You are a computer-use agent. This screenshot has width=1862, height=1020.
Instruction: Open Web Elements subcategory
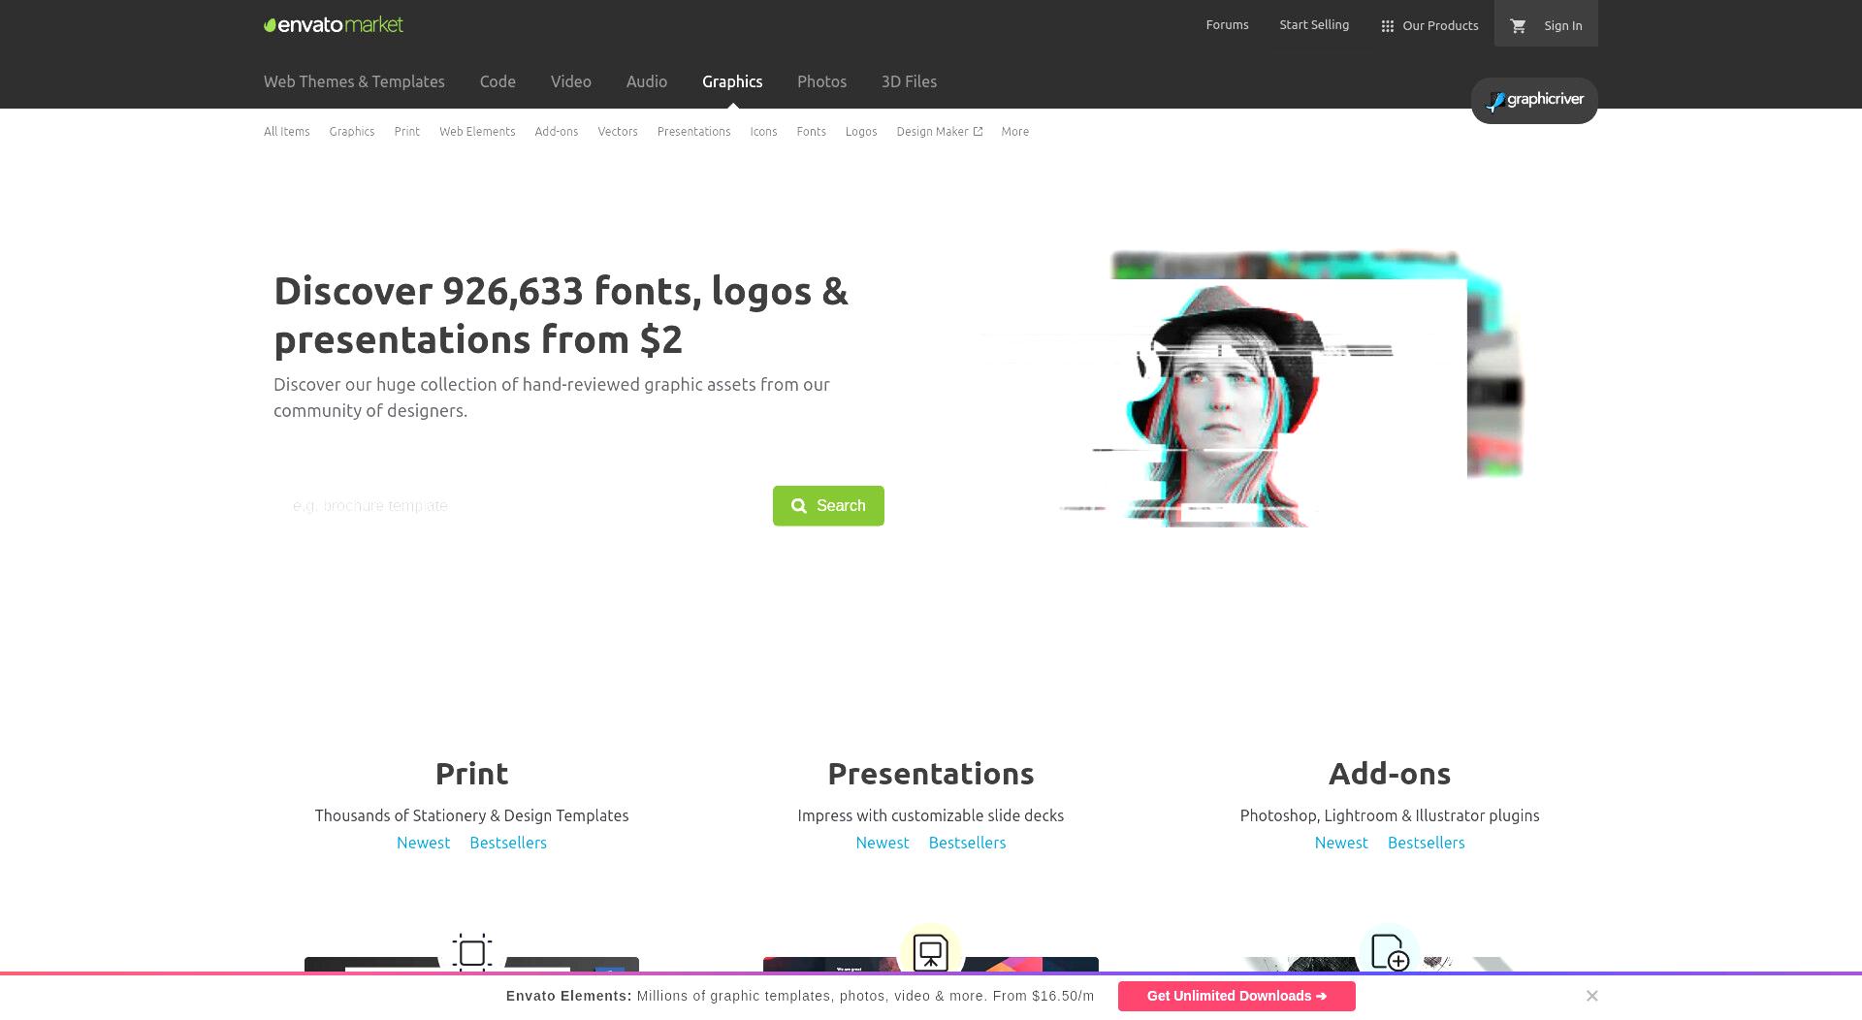point(477,132)
